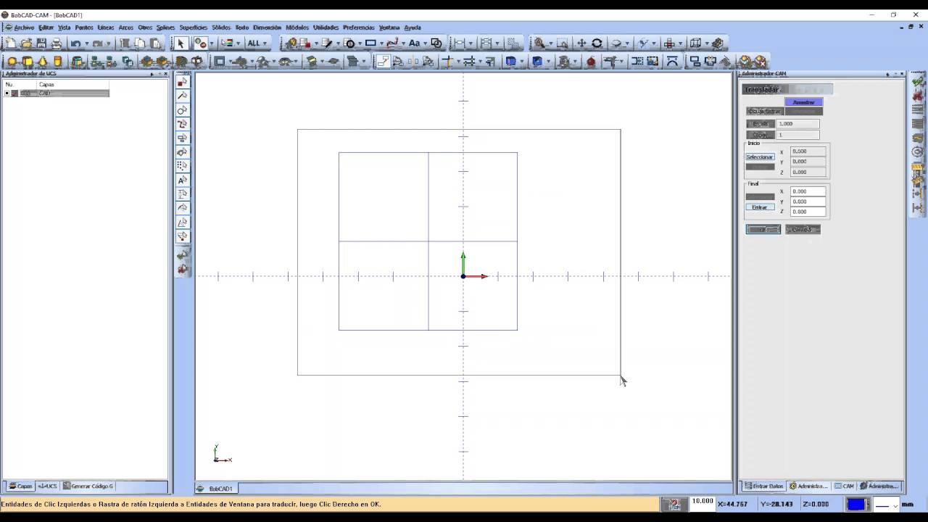Select the arrow pointer selection tool

[x=181, y=43]
